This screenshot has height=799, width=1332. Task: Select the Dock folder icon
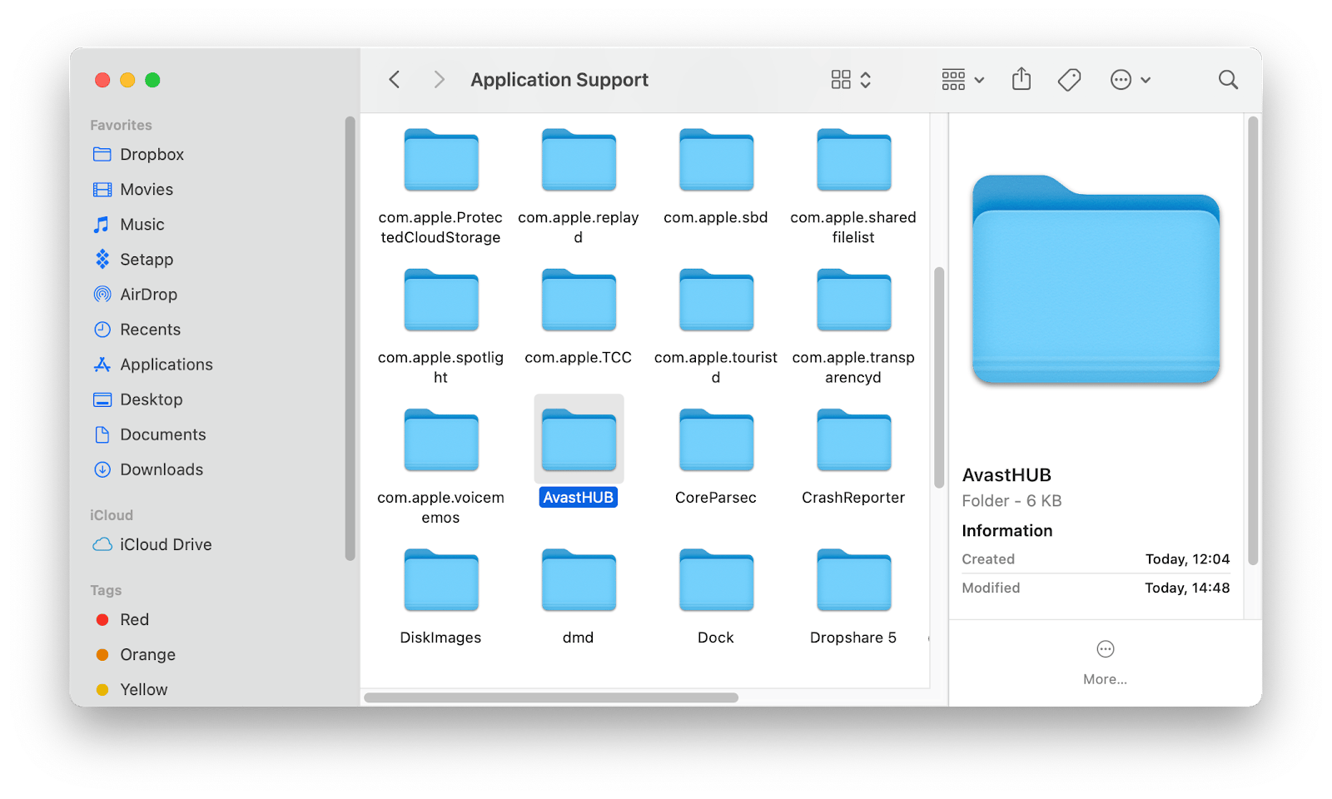(x=716, y=579)
